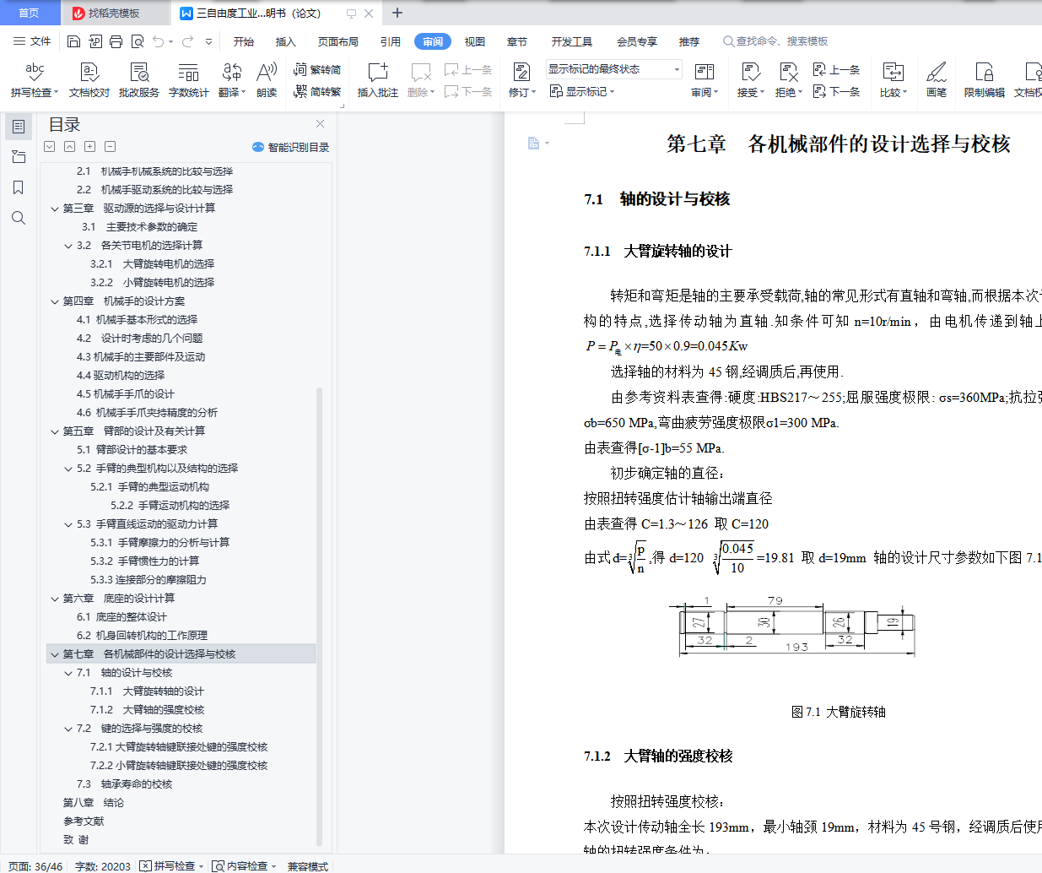The height and width of the screenshot is (873, 1042).
Task: Click the 兼容模式 status bar entry
Action: coord(308,866)
